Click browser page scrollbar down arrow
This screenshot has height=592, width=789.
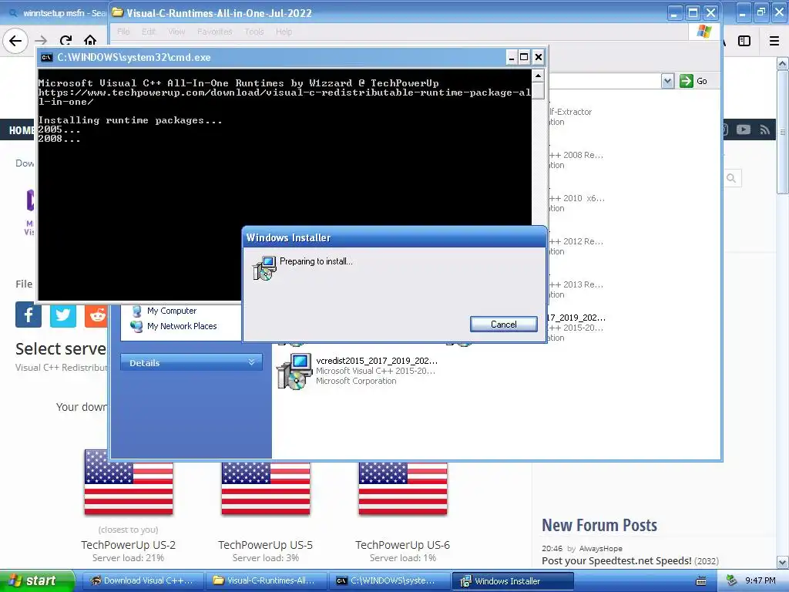point(783,562)
